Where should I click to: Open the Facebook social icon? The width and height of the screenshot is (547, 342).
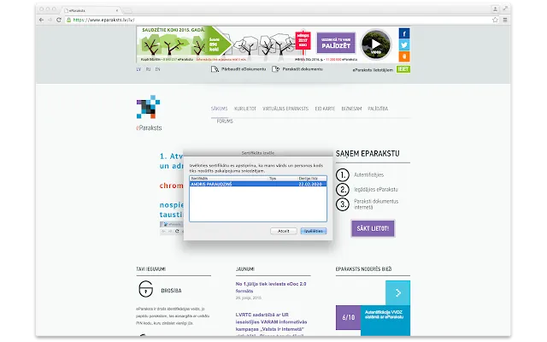[404, 33]
